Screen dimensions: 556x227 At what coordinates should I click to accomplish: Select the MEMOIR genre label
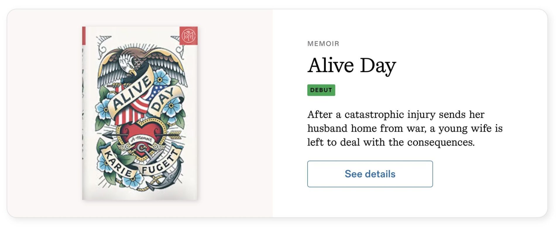[323, 44]
